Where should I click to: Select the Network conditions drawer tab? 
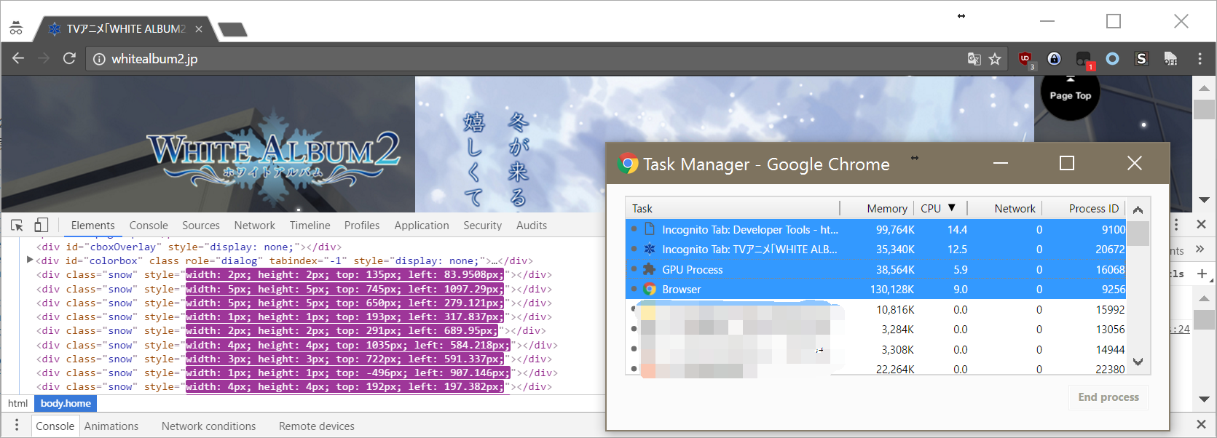tap(208, 426)
